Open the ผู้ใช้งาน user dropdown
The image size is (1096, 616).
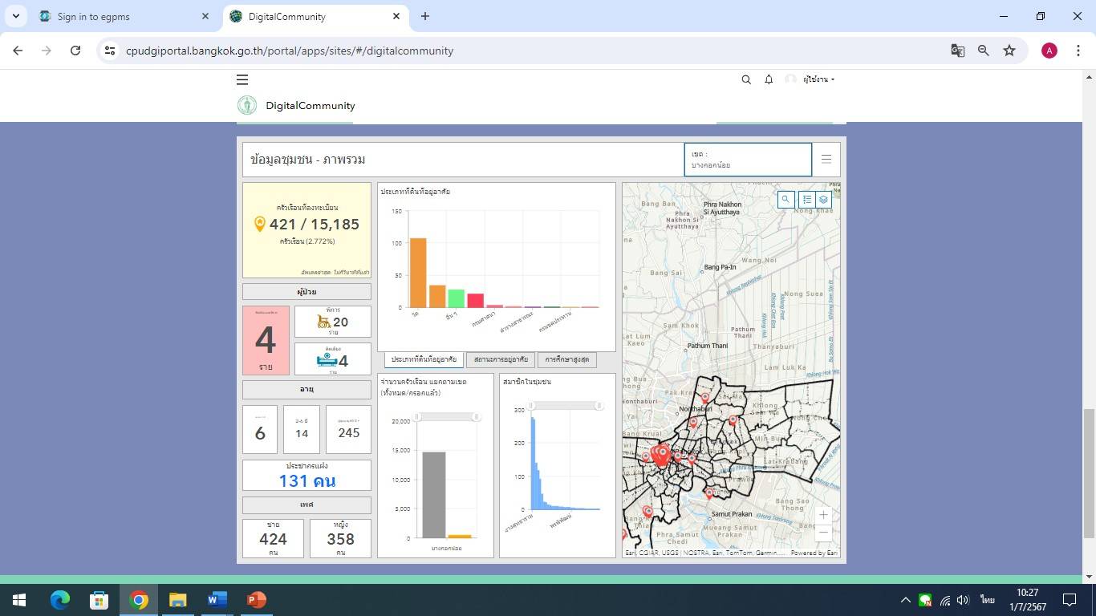click(x=818, y=79)
